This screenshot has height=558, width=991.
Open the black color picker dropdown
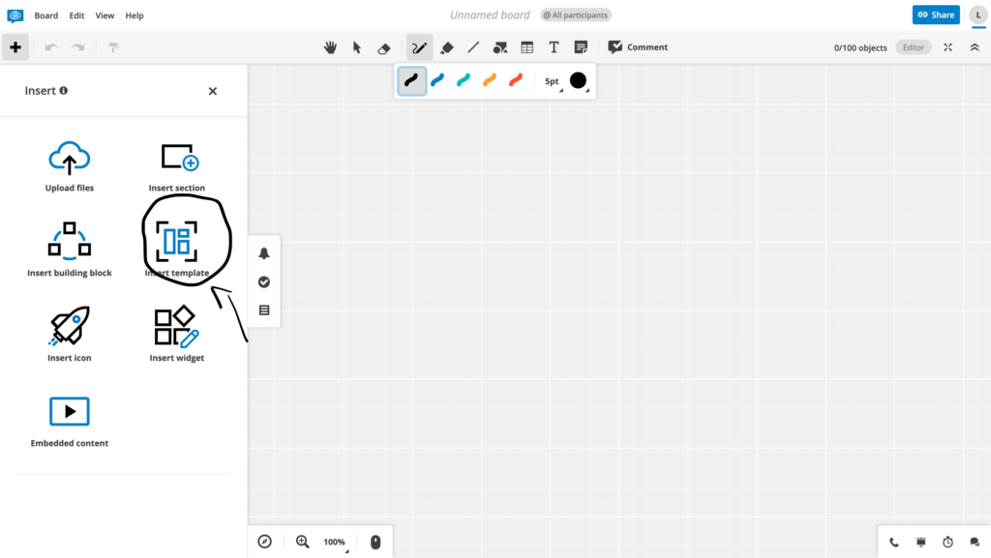pyautogui.click(x=579, y=81)
